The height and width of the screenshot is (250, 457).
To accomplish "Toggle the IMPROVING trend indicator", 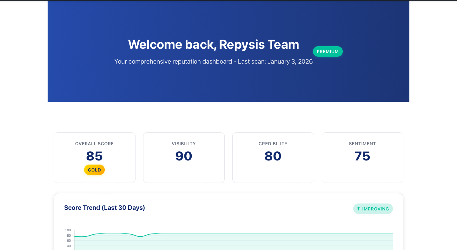I will [x=373, y=209].
